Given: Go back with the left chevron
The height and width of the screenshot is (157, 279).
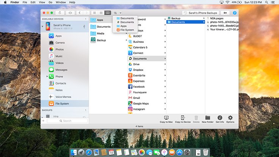Looking at the screenshot, I should (x=80, y=13).
